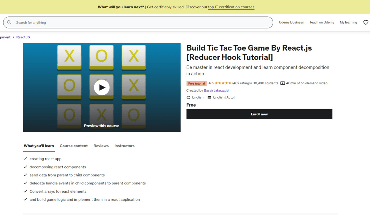Visit instructor Bassir Jafarzadeh's profile
Viewport: 370px width, 215px height.
[217, 90]
